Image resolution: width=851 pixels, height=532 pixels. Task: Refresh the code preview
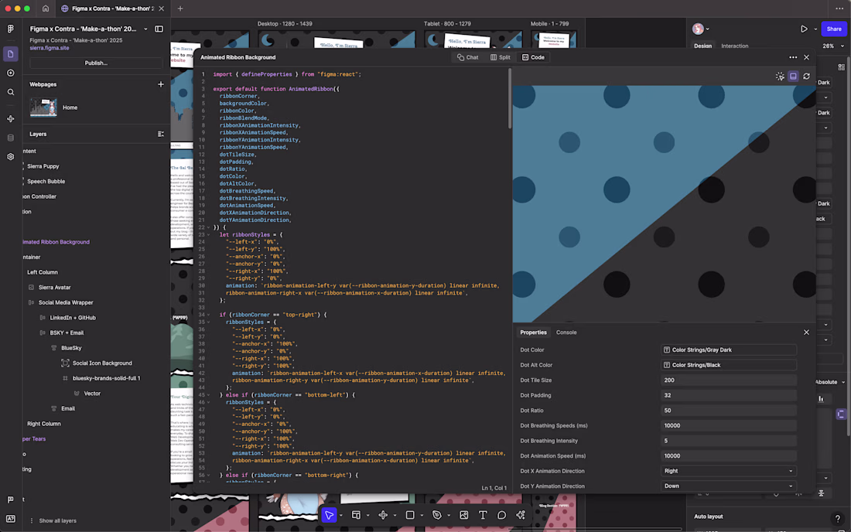[x=806, y=77]
